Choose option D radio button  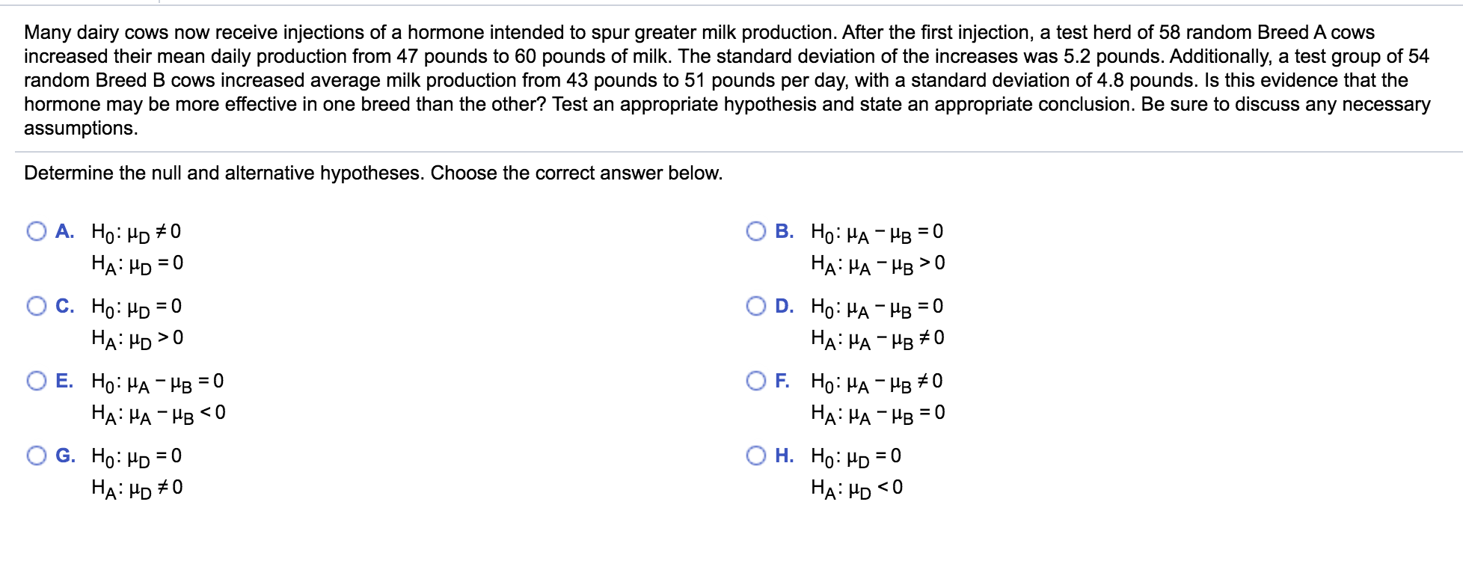(x=755, y=306)
